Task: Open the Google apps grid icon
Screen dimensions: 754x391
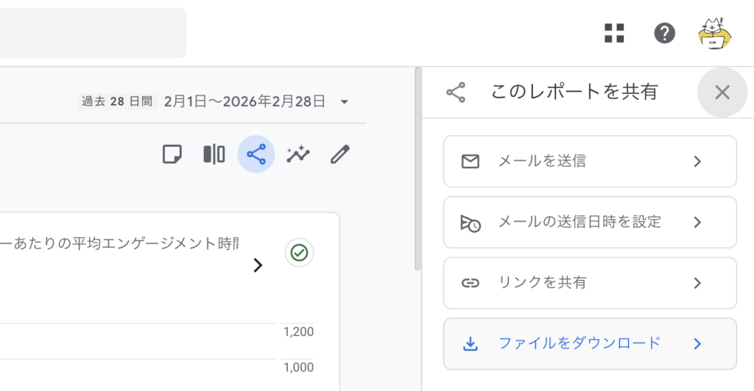Action: [614, 33]
